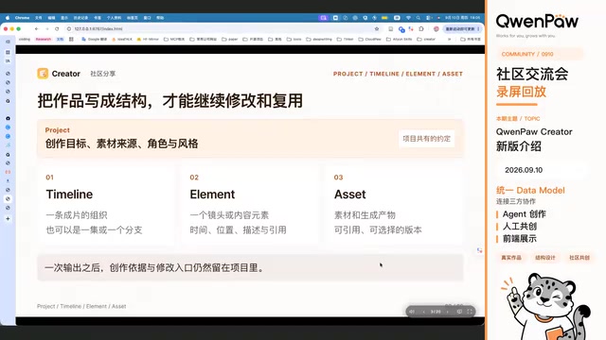Enter fullscreen with expand icon
Viewport: 606px width, 340px height.
tap(470, 312)
